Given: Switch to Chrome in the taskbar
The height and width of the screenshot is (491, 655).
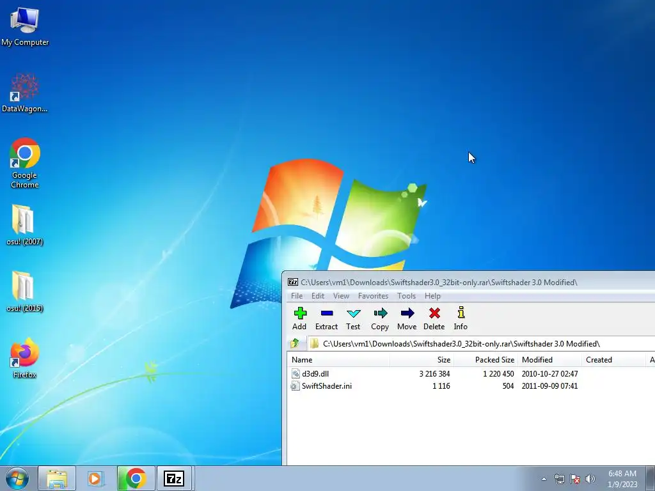Looking at the screenshot, I should point(136,478).
